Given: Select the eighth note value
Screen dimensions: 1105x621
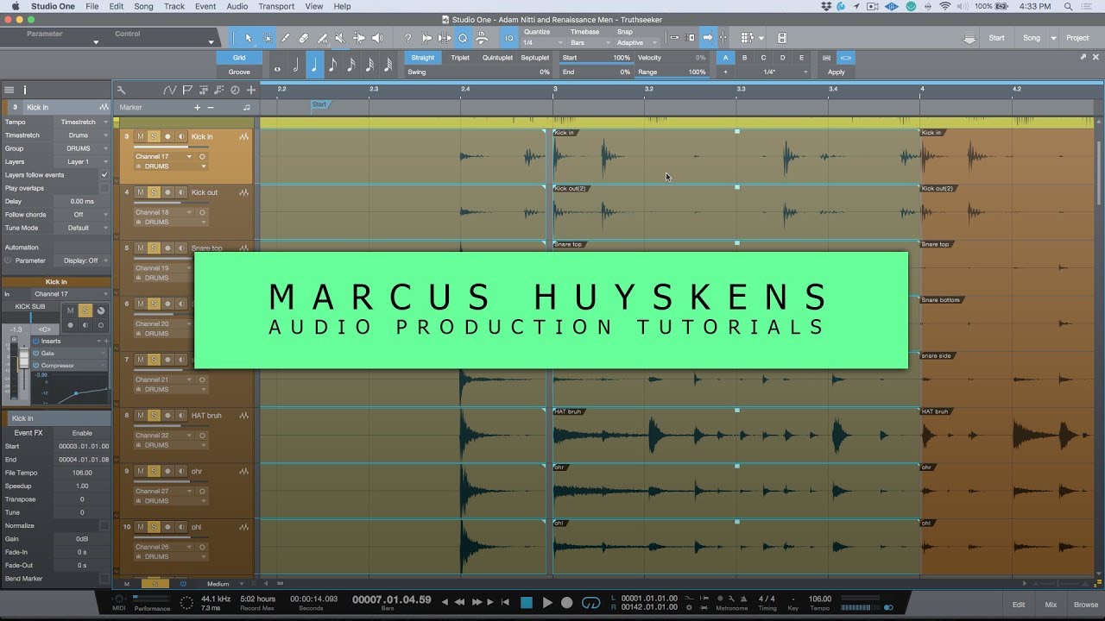Looking at the screenshot, I should coord(332,66).
